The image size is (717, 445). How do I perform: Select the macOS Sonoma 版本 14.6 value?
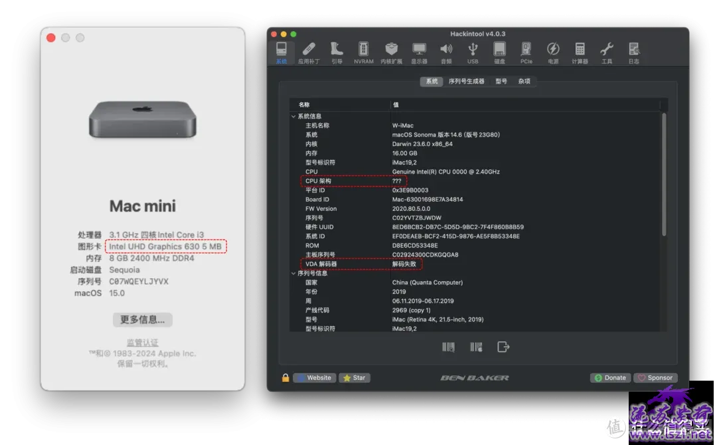446,135
